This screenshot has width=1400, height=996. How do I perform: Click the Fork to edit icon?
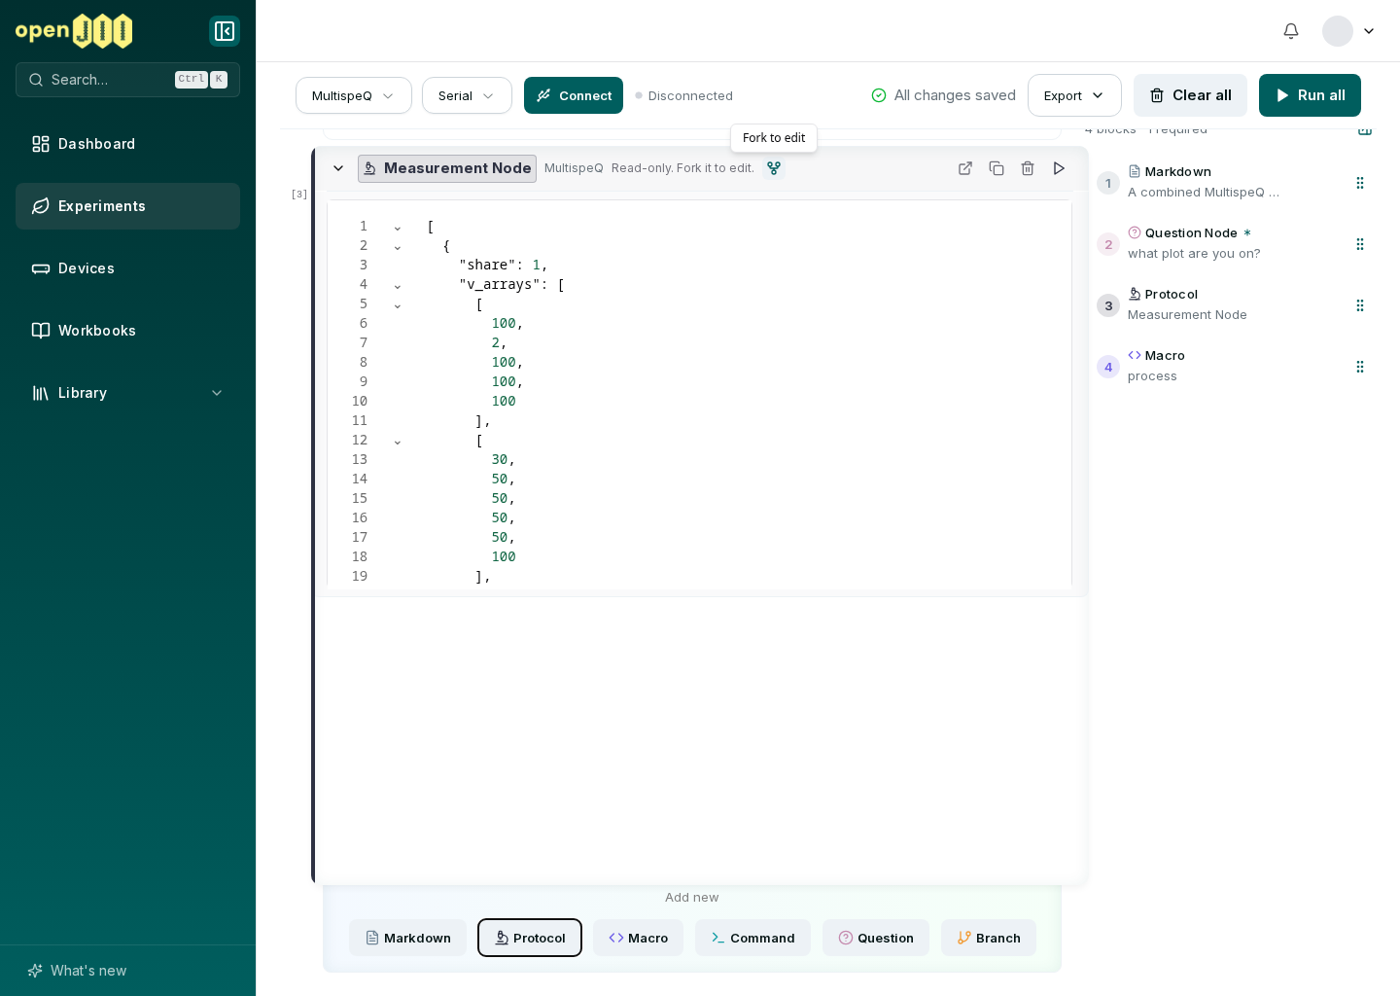point(774,168)
